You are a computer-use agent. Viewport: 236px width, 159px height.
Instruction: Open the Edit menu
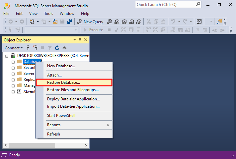click(19, 14)
